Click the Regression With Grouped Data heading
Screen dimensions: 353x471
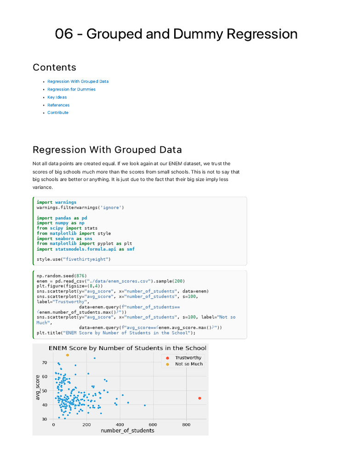107,149
